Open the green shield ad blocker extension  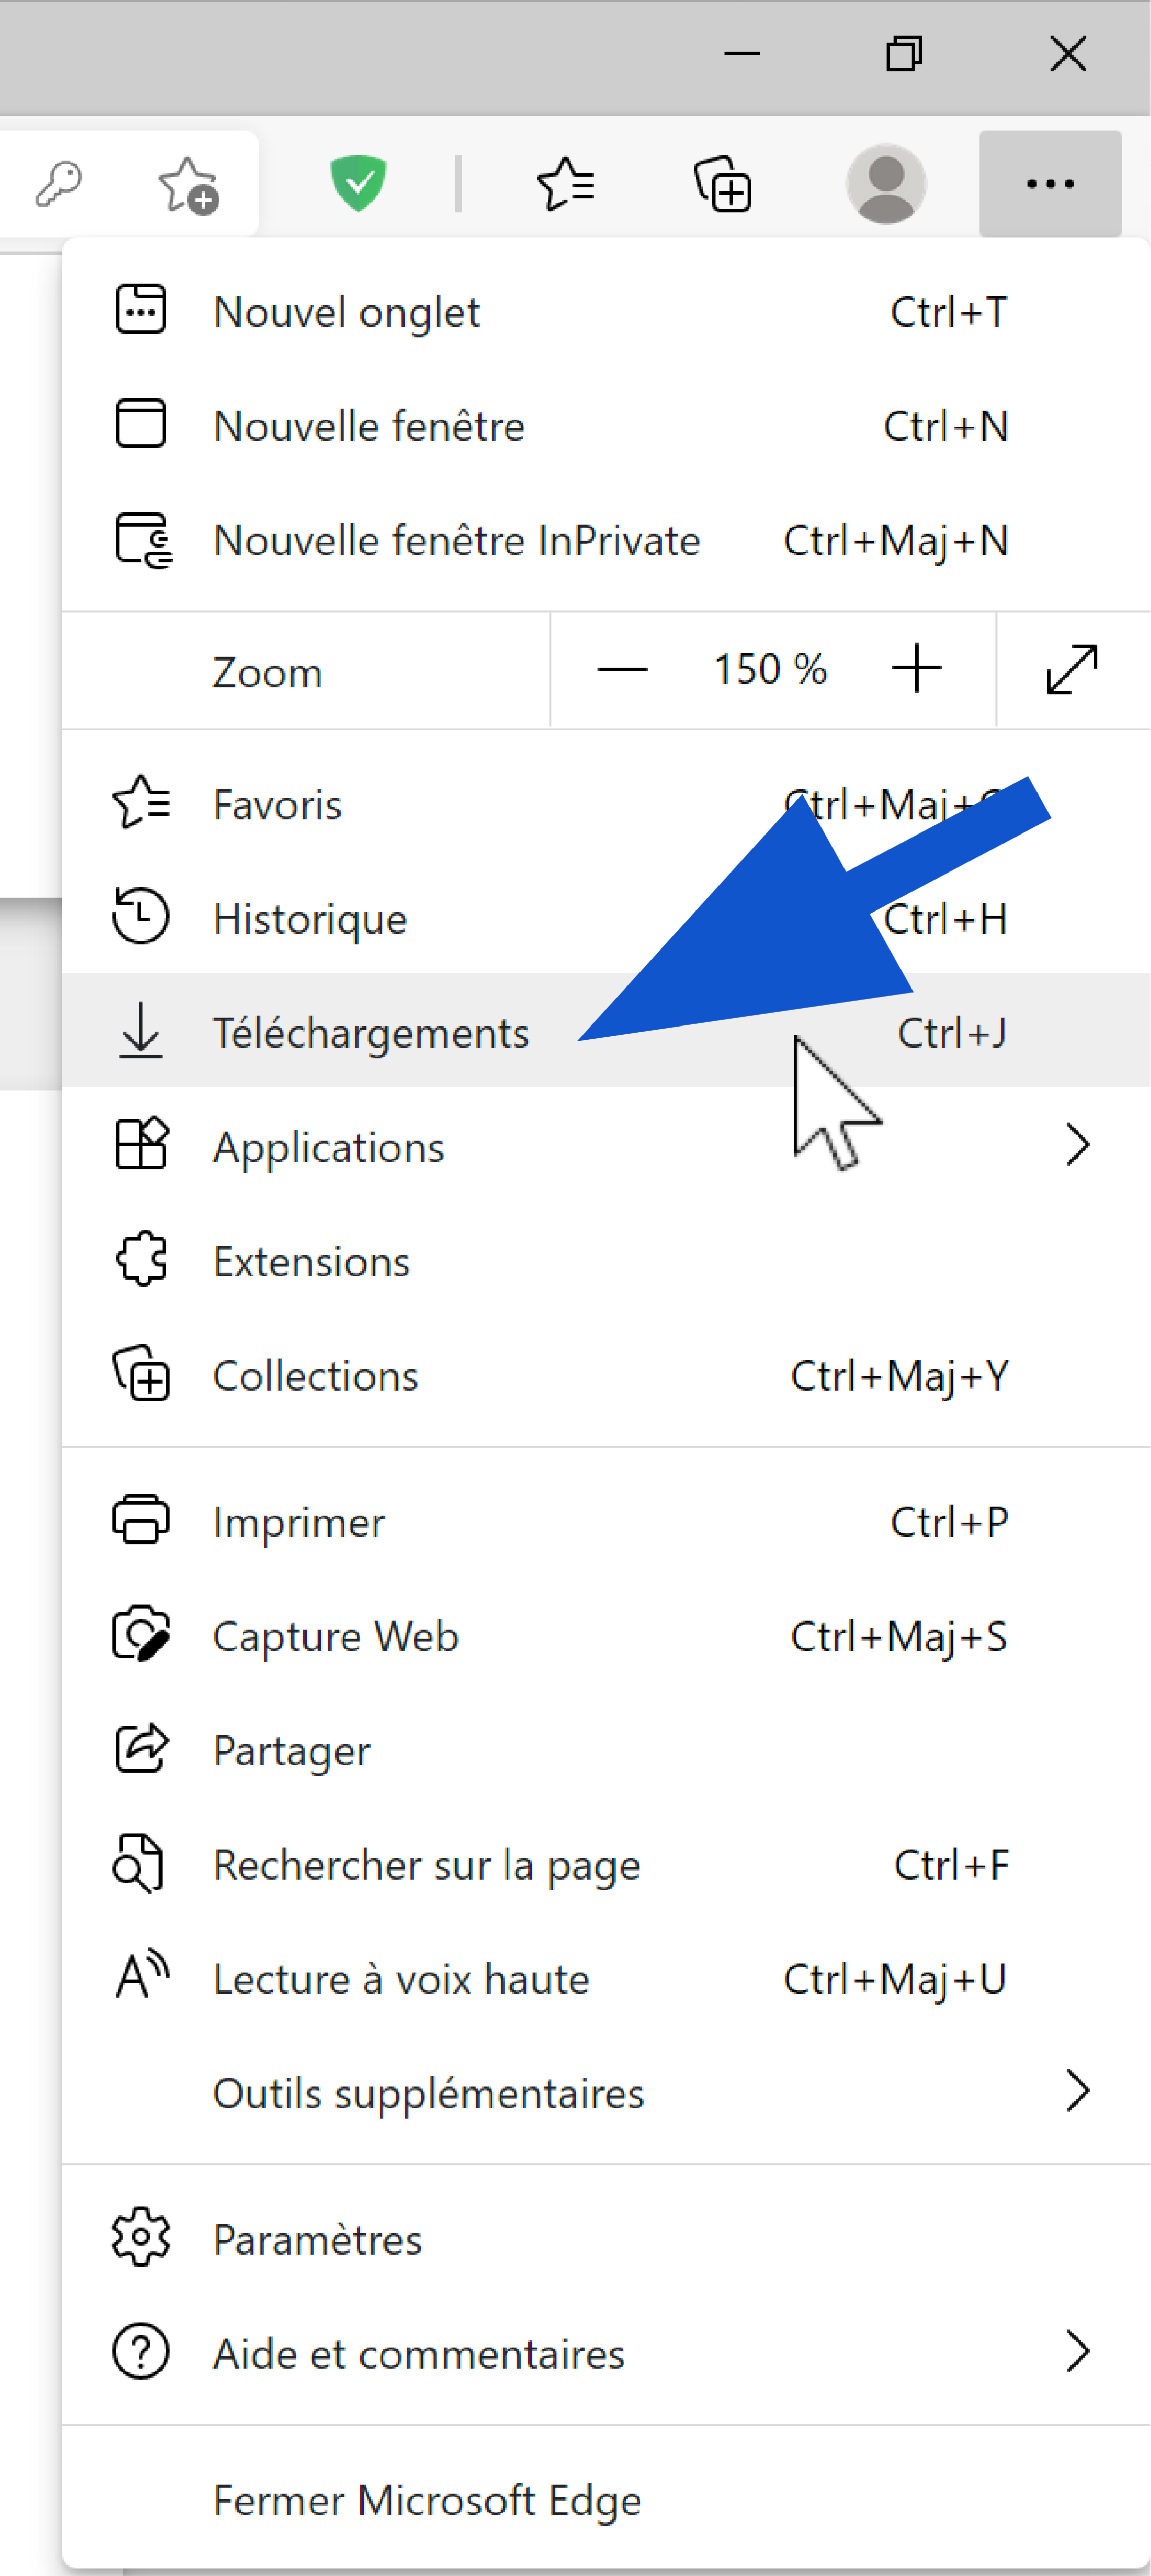click(359, 183)
